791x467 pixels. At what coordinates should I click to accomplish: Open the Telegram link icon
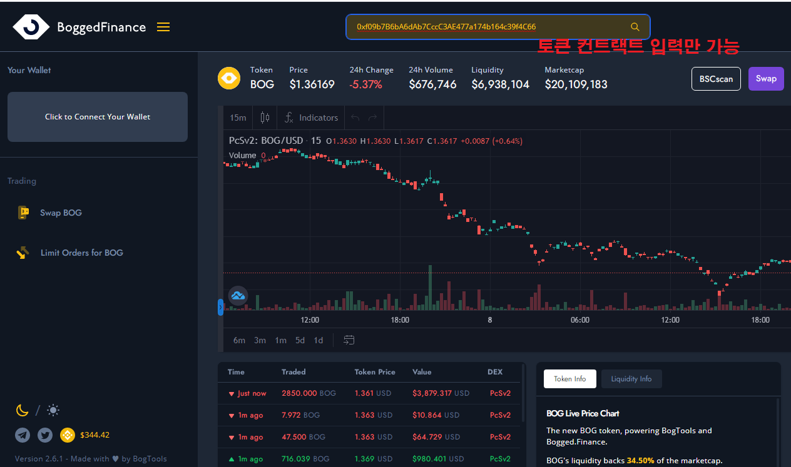(x=23, y=435)
